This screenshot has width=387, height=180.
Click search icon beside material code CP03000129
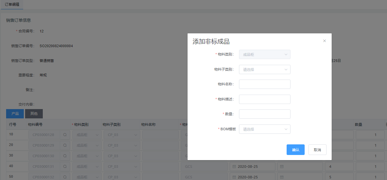[x=65, y=146]
